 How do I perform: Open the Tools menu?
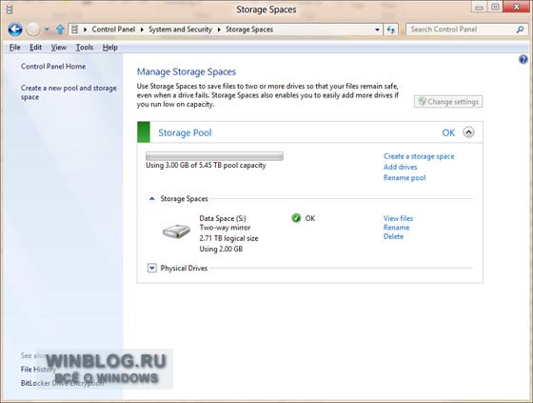(85, 48)
